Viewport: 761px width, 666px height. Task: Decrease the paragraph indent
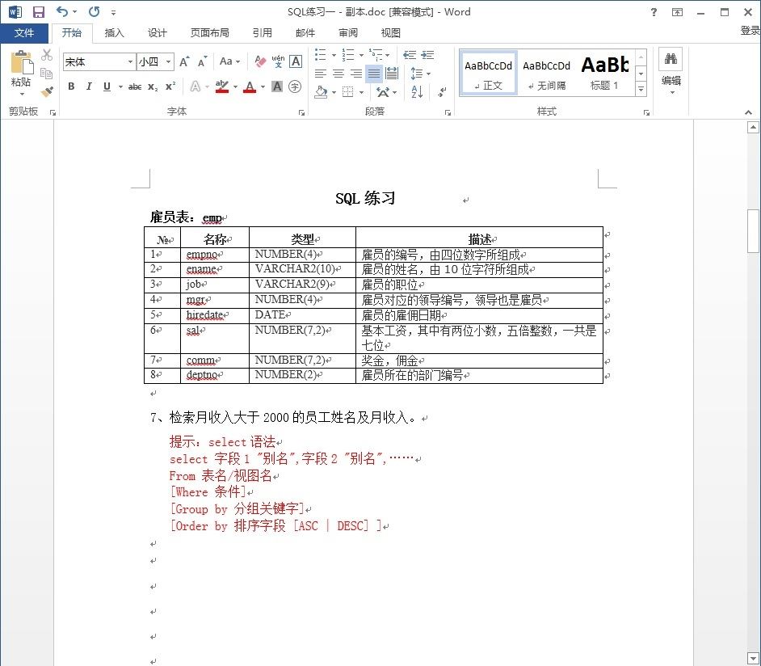409,55
